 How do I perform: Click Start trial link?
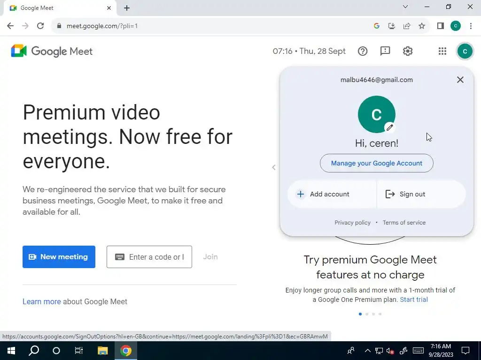pos(414,300)
